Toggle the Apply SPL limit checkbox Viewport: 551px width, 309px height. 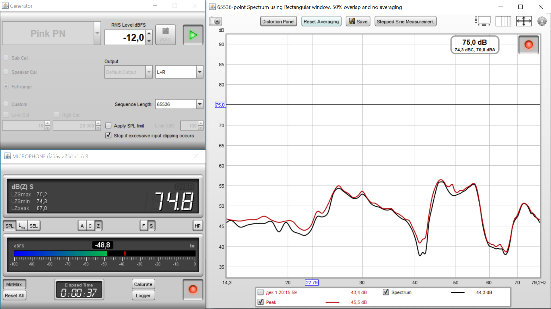point(108,126)
